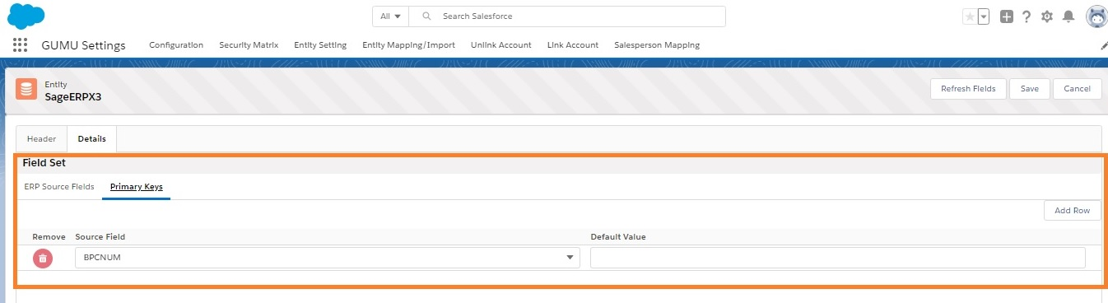This screenshot has height=303, width=1108.
Task: Open the All search scope dropdown
Action: point(391,16)
